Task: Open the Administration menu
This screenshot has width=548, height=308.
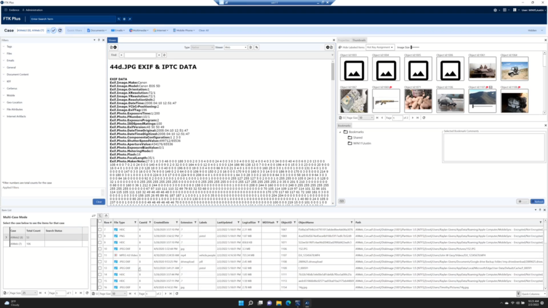Action: (x=33, y=10)
